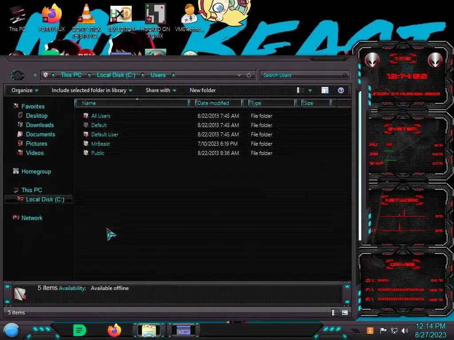This screenshot has width=454, height=340.
Task: Sort by the Size column header
Action: coord(317,103)
